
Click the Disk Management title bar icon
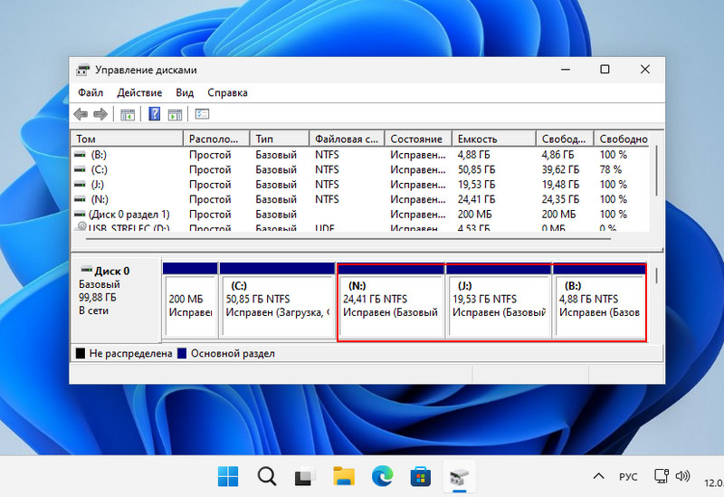[83, 70]
